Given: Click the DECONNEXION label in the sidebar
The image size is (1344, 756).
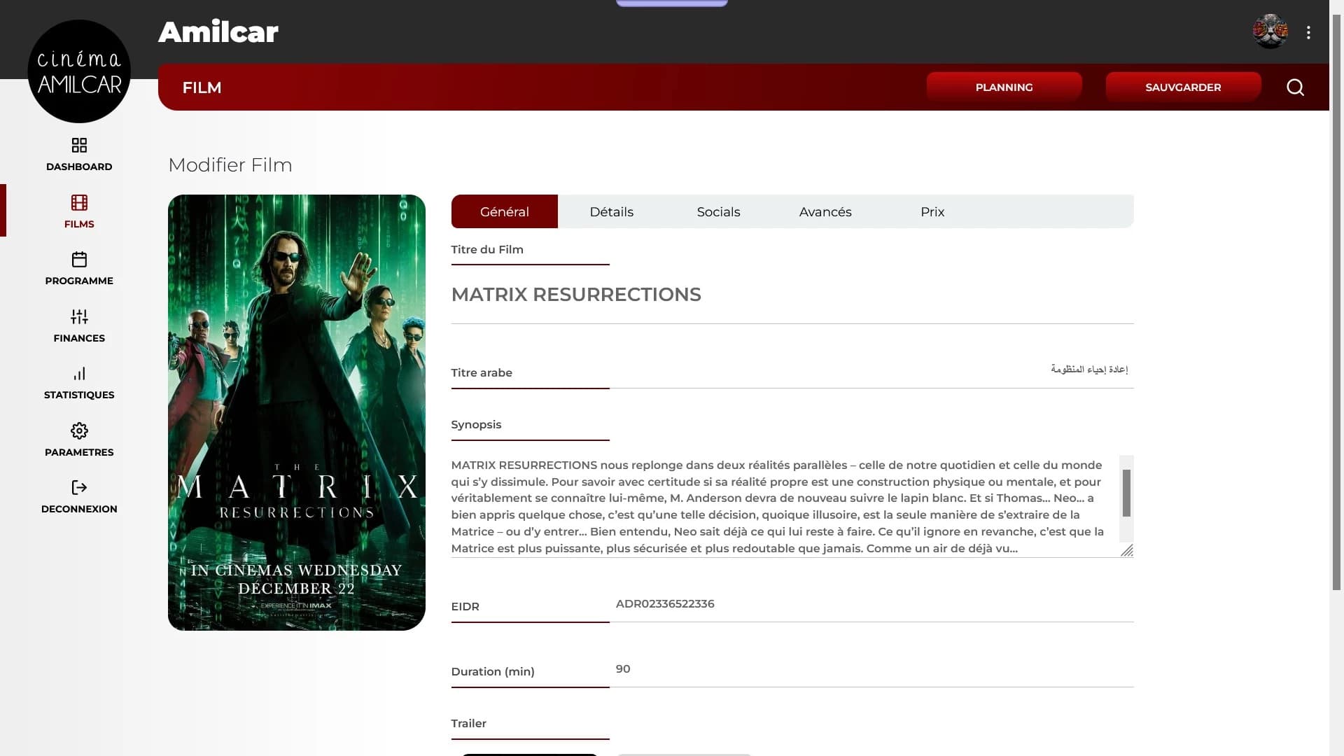Looking at the screenshot, I should click(x=79, y=509).
